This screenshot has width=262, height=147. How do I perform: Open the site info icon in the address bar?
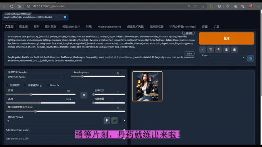pyautogui.click(x=29, y=6)
